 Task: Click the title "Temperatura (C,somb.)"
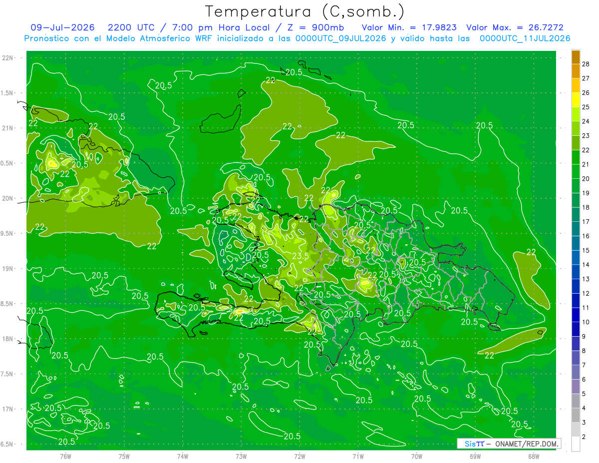coord(305,11)
